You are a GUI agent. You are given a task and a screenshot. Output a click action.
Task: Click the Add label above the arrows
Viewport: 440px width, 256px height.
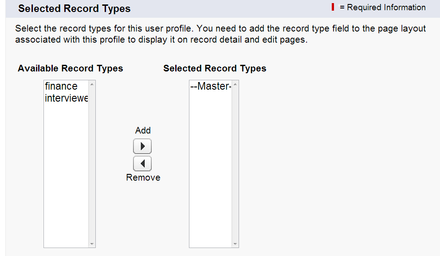click(x=143, y=130)
